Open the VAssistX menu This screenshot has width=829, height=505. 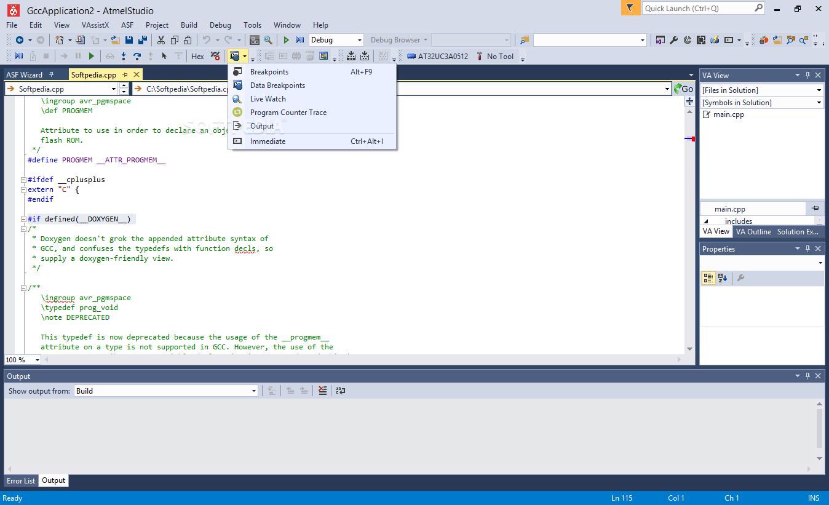(95, 25)
